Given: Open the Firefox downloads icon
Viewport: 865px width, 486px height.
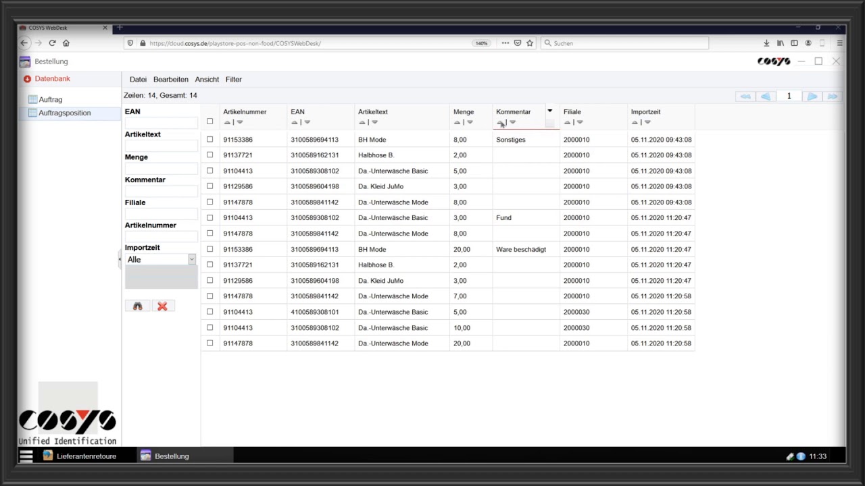Looking at the screenshot, I should pos(766,43).
